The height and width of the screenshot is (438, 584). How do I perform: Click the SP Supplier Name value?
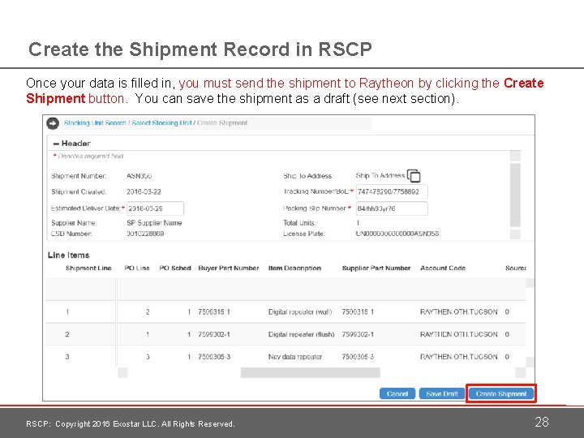click(154, 223)
